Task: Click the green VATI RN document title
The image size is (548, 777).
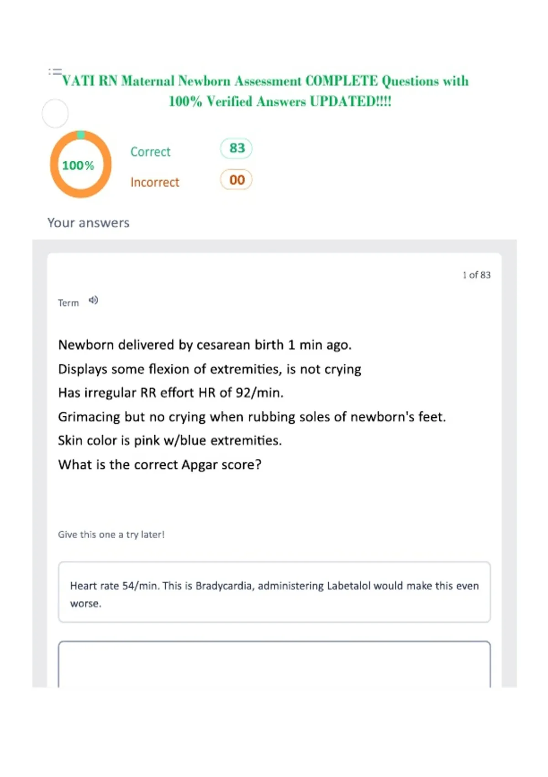Action: click(265, 91)
